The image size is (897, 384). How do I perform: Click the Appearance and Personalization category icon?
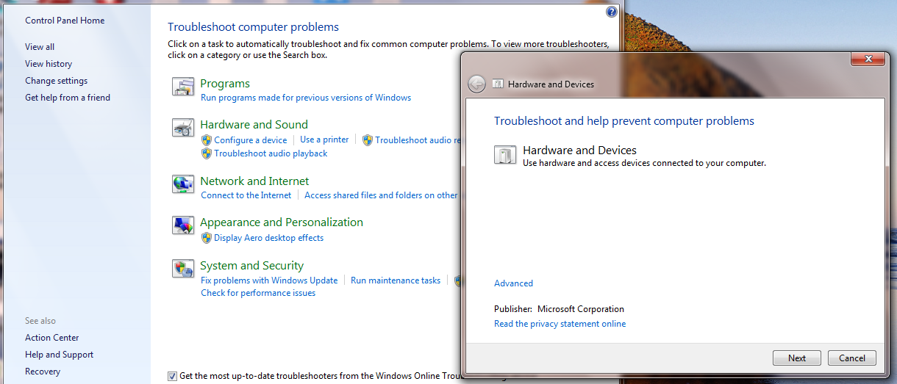click(183, 225)
